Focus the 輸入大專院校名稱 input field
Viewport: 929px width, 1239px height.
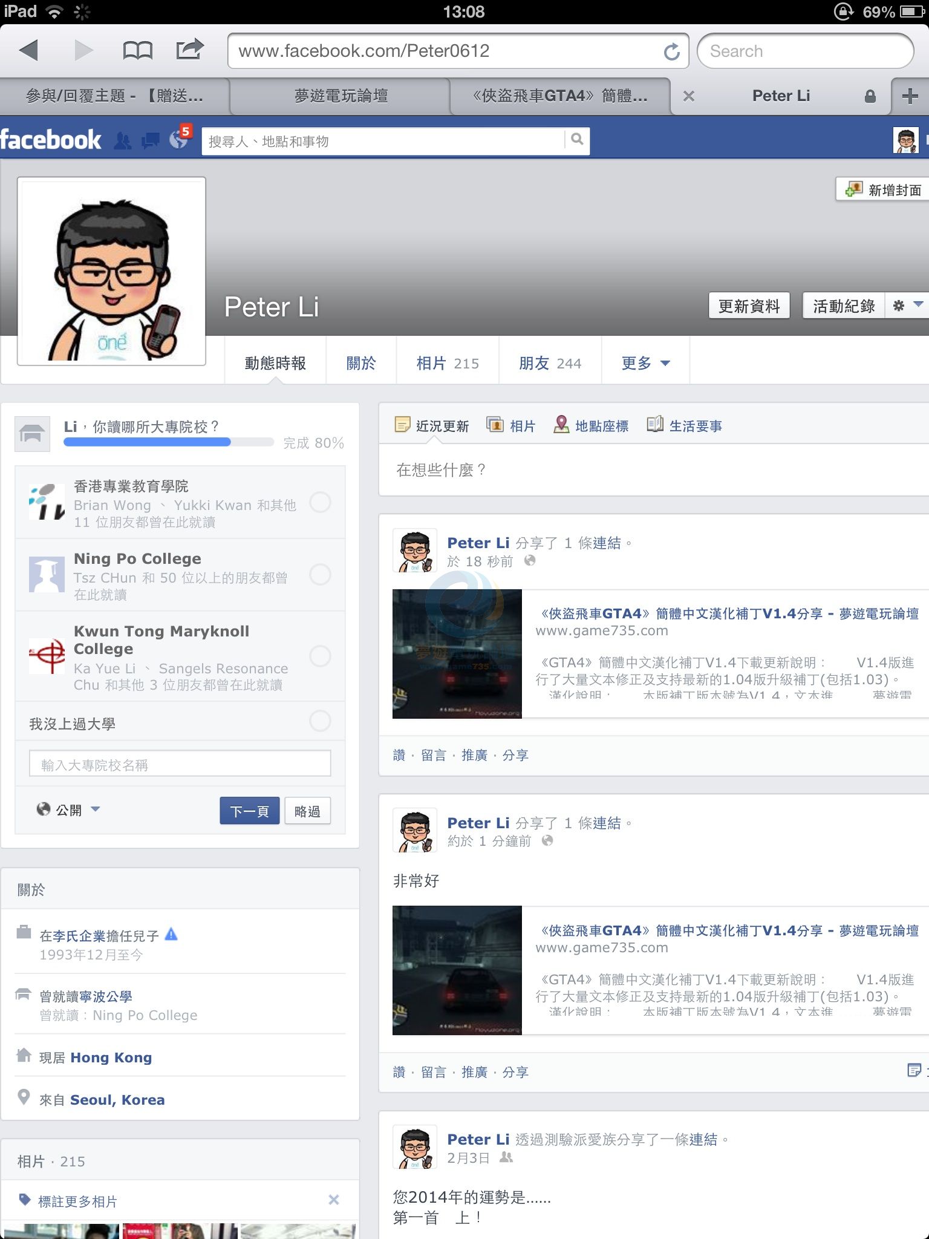(x=180, y=763)
